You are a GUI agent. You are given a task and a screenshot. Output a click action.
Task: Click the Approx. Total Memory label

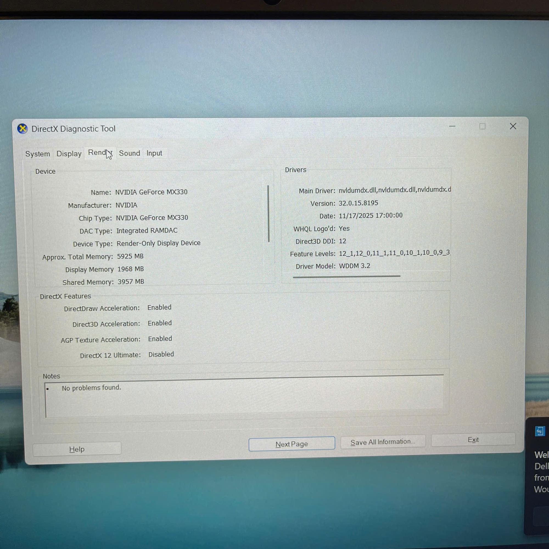click(78, 257)
